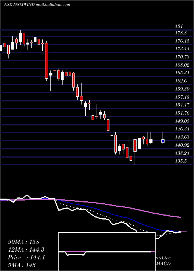Viewport: 194px width, 271px height.
Task: Click the 149.05 price axis label
Action: (x=182, y=121)
